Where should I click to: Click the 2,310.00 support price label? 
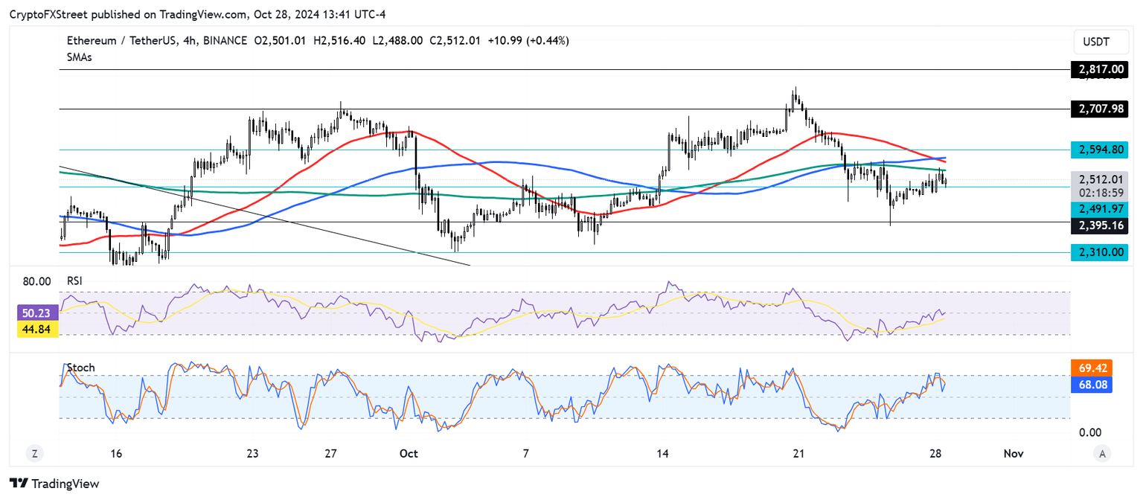click(1101, 252)
